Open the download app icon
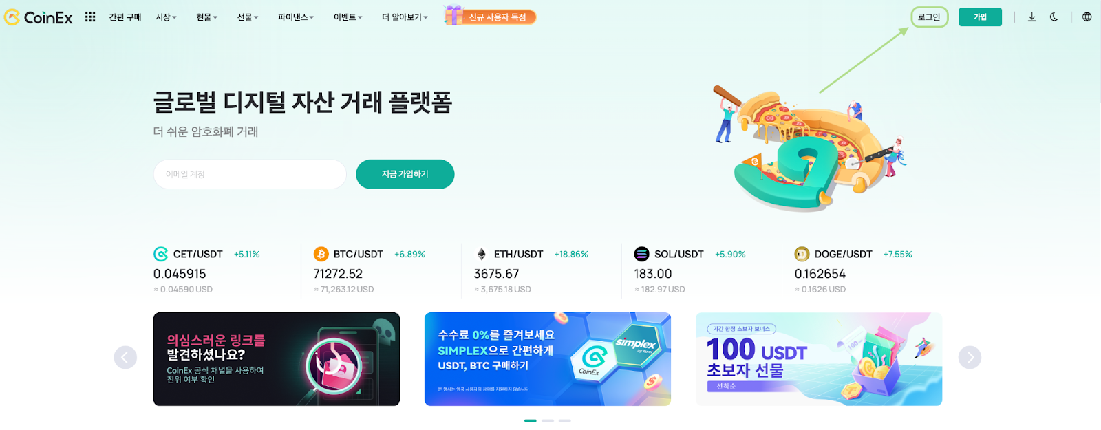 tap(1031, 17)
